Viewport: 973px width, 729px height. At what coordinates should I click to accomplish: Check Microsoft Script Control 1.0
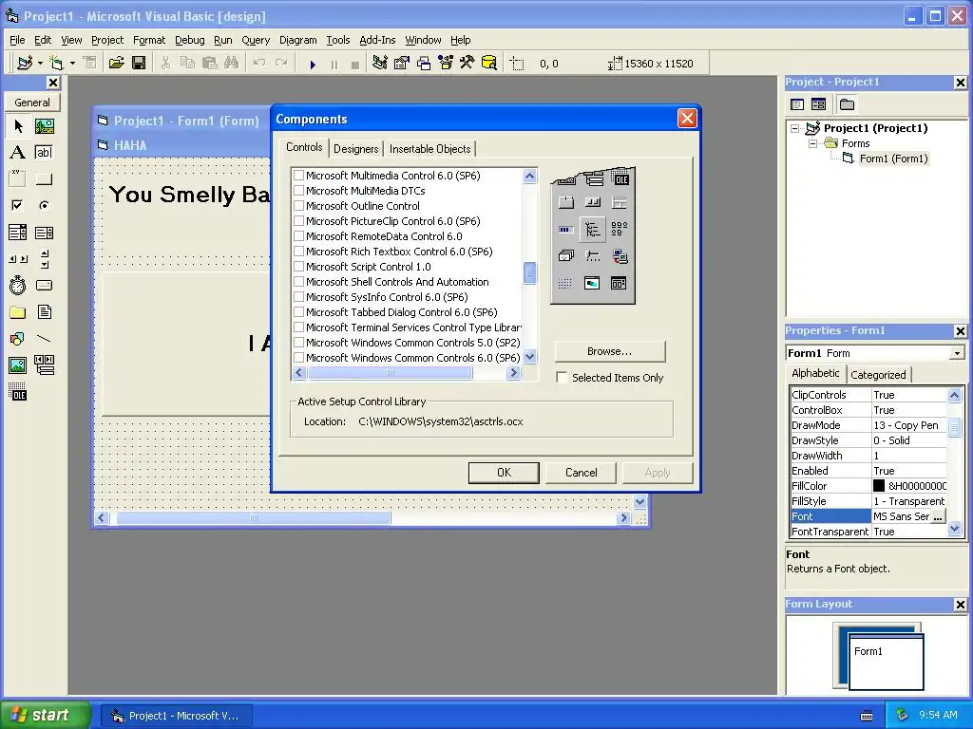coord(298,267)
